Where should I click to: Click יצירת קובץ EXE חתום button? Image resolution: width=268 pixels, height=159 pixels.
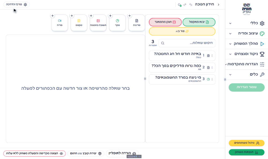coord(86,153)
